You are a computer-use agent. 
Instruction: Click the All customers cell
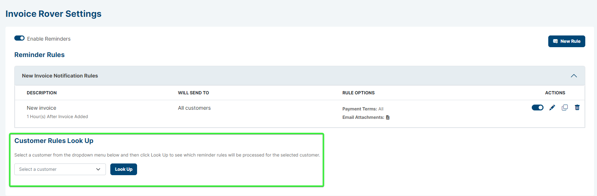194,108
